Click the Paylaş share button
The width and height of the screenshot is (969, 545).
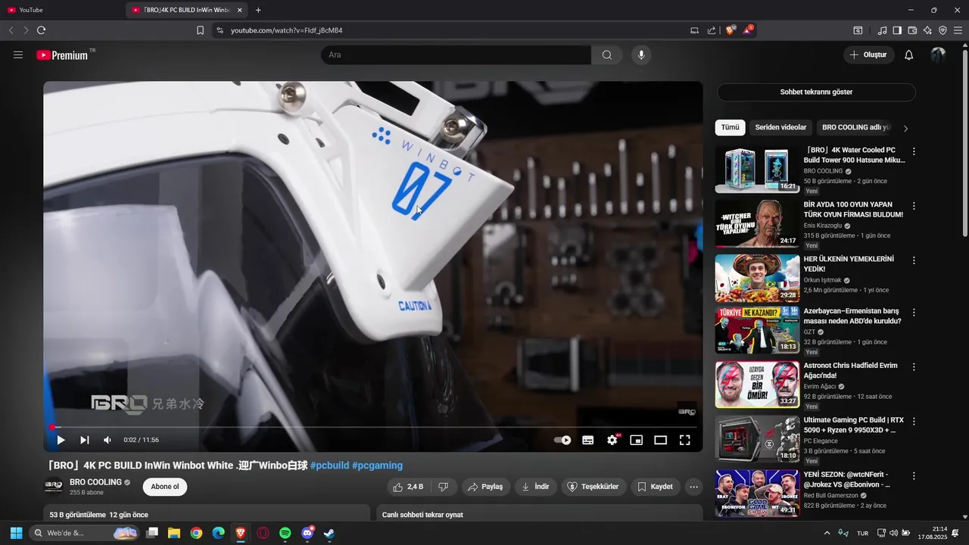(x=485, y=487)
